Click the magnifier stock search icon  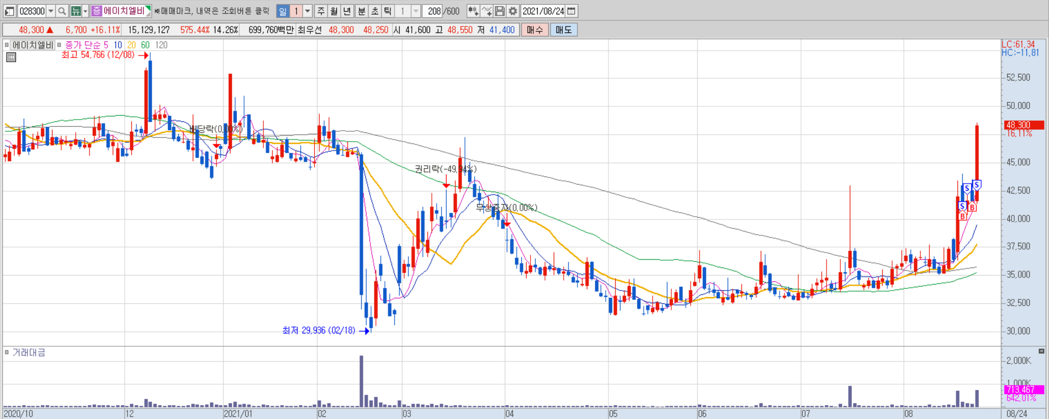click(x=62, y=11)
